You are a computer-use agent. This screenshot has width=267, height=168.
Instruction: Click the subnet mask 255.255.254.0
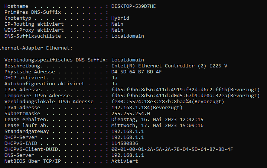131,113
